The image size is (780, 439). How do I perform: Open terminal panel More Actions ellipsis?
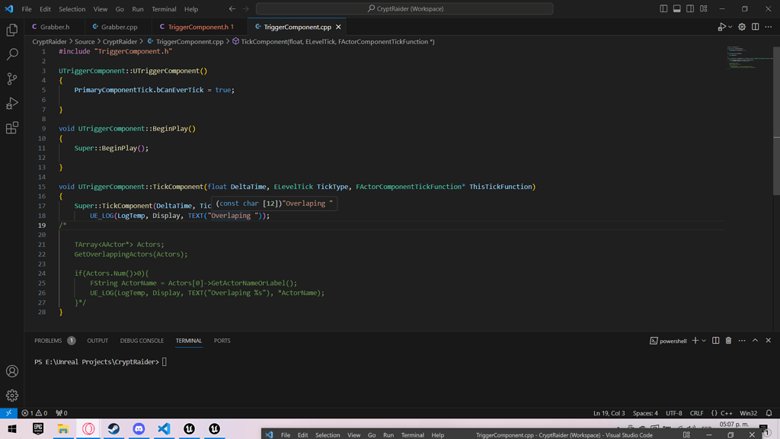tap(742, 341)
